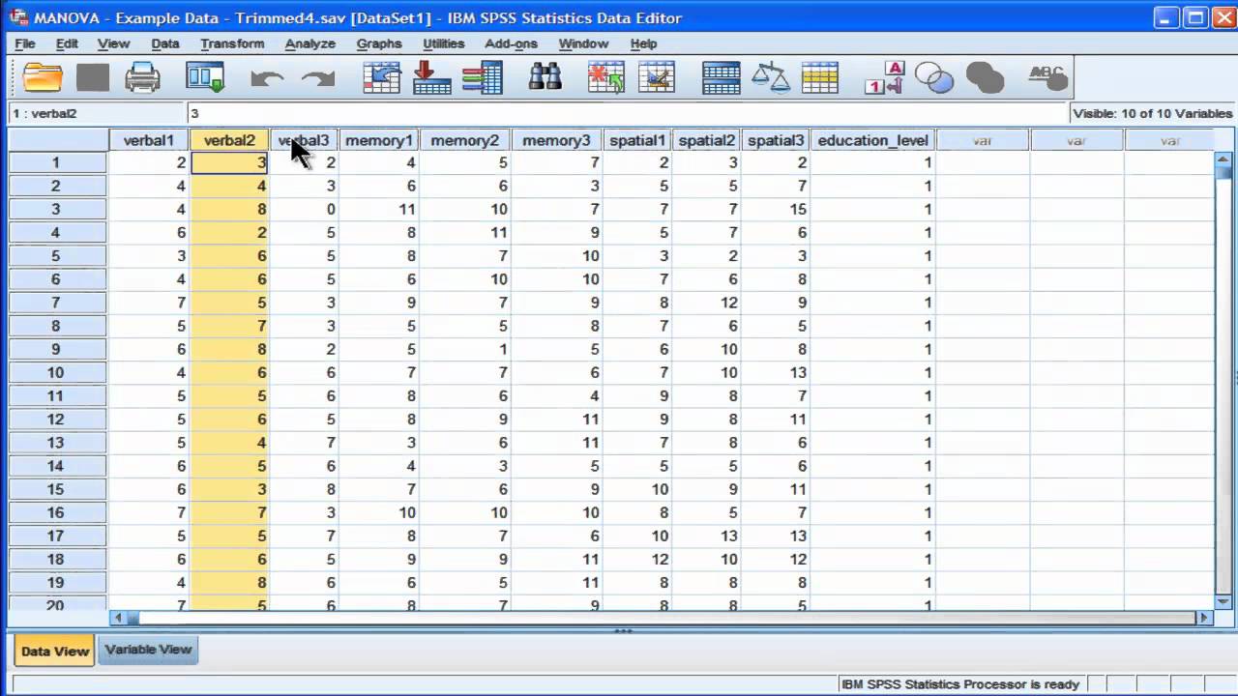Select the spatial2 column header
1238x696 pixels.
(x=707, y=140)
